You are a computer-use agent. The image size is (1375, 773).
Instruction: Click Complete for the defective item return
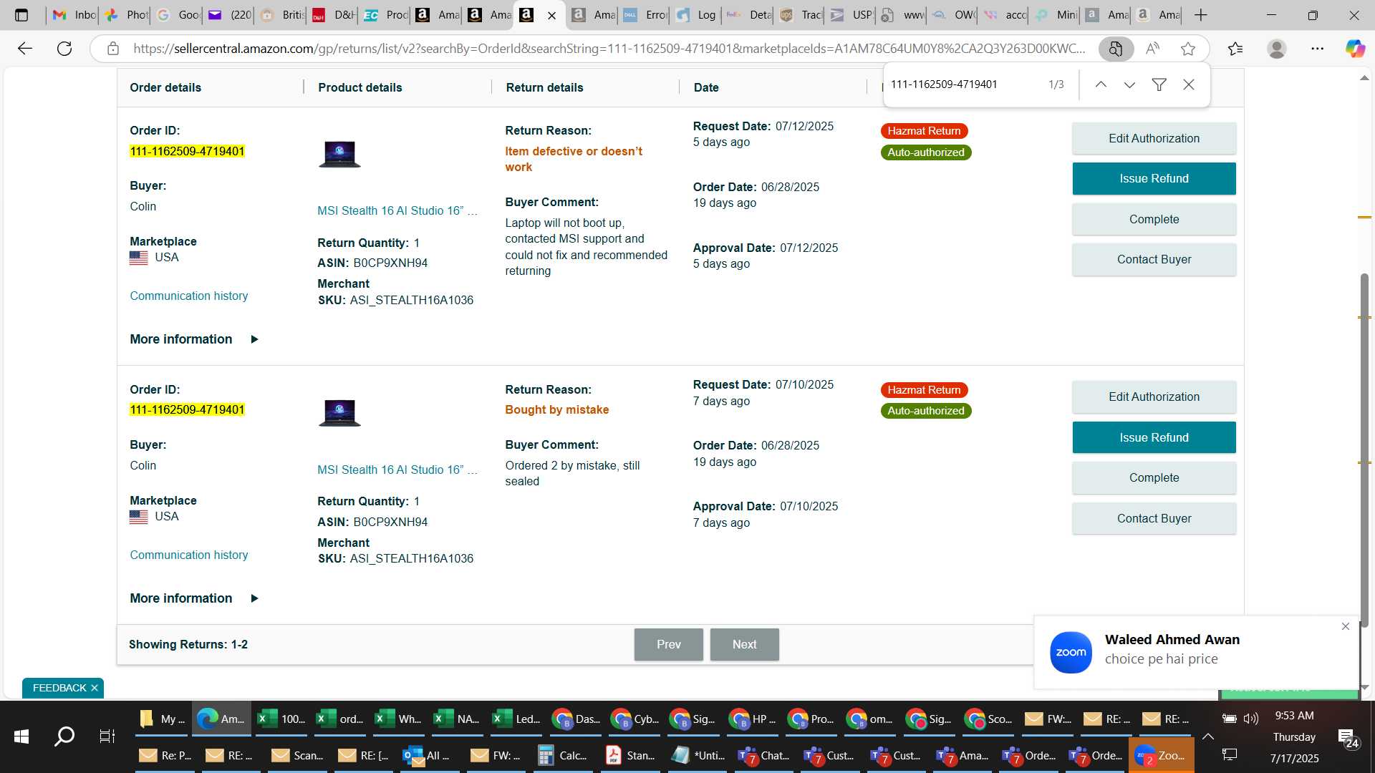click(x=1154, y=219)
